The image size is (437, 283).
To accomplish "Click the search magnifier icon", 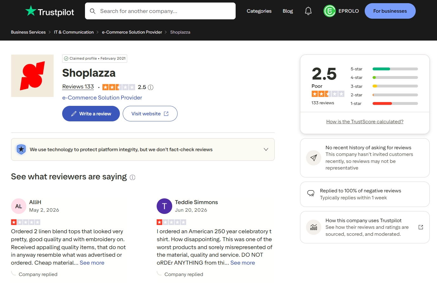I will click(x=93, y=11).
